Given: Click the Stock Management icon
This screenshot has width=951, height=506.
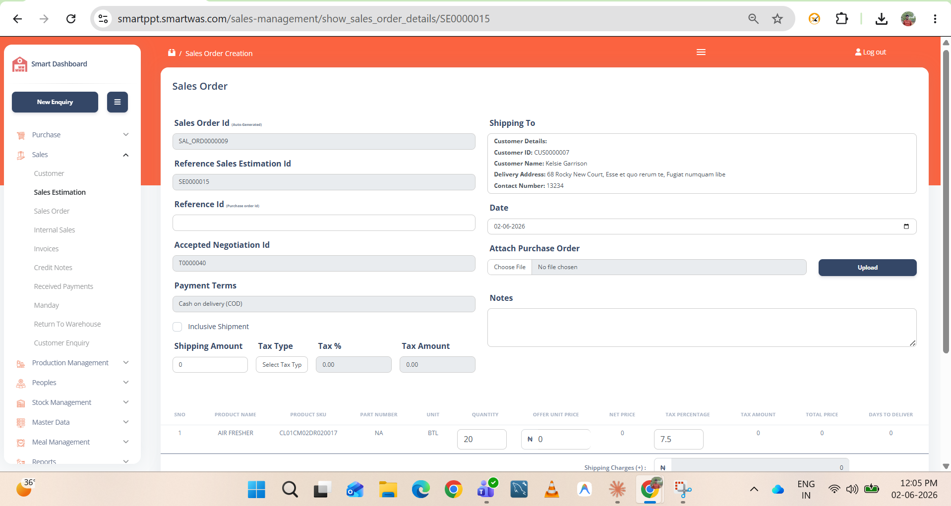Looking at the screenshot, I should click(21, 403).
